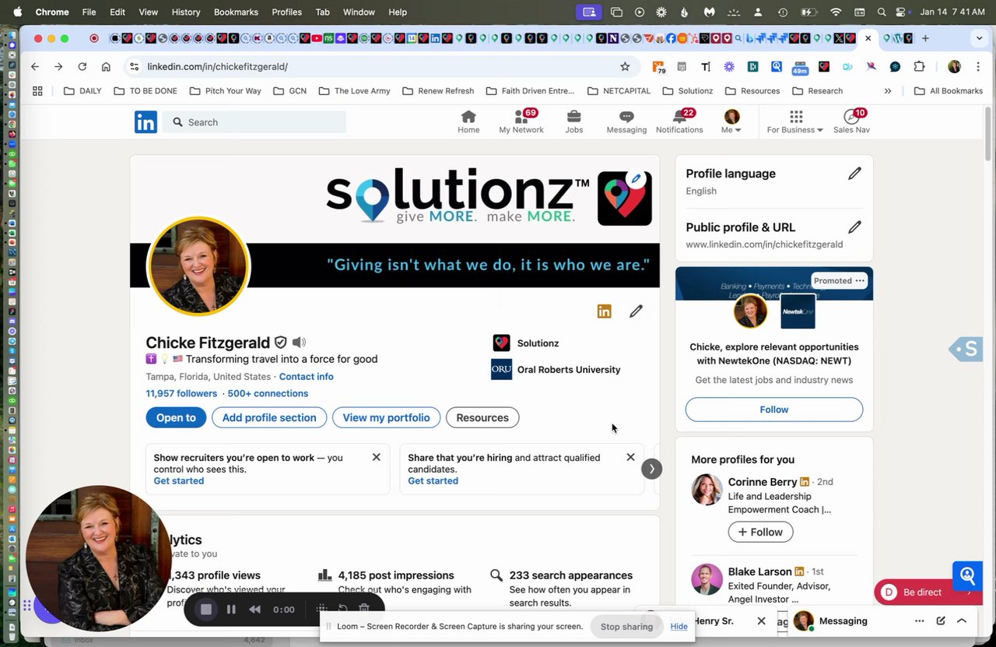
Task: Click the gold LinkedIn premium badge icon
Action: click(604, 311)
